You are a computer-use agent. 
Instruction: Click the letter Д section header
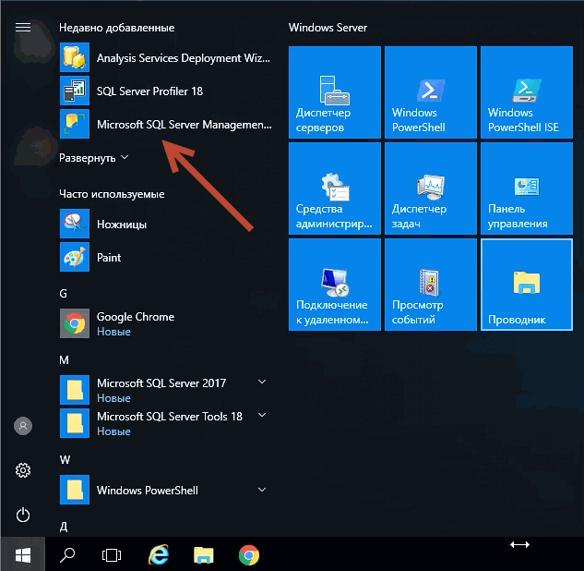64,527
